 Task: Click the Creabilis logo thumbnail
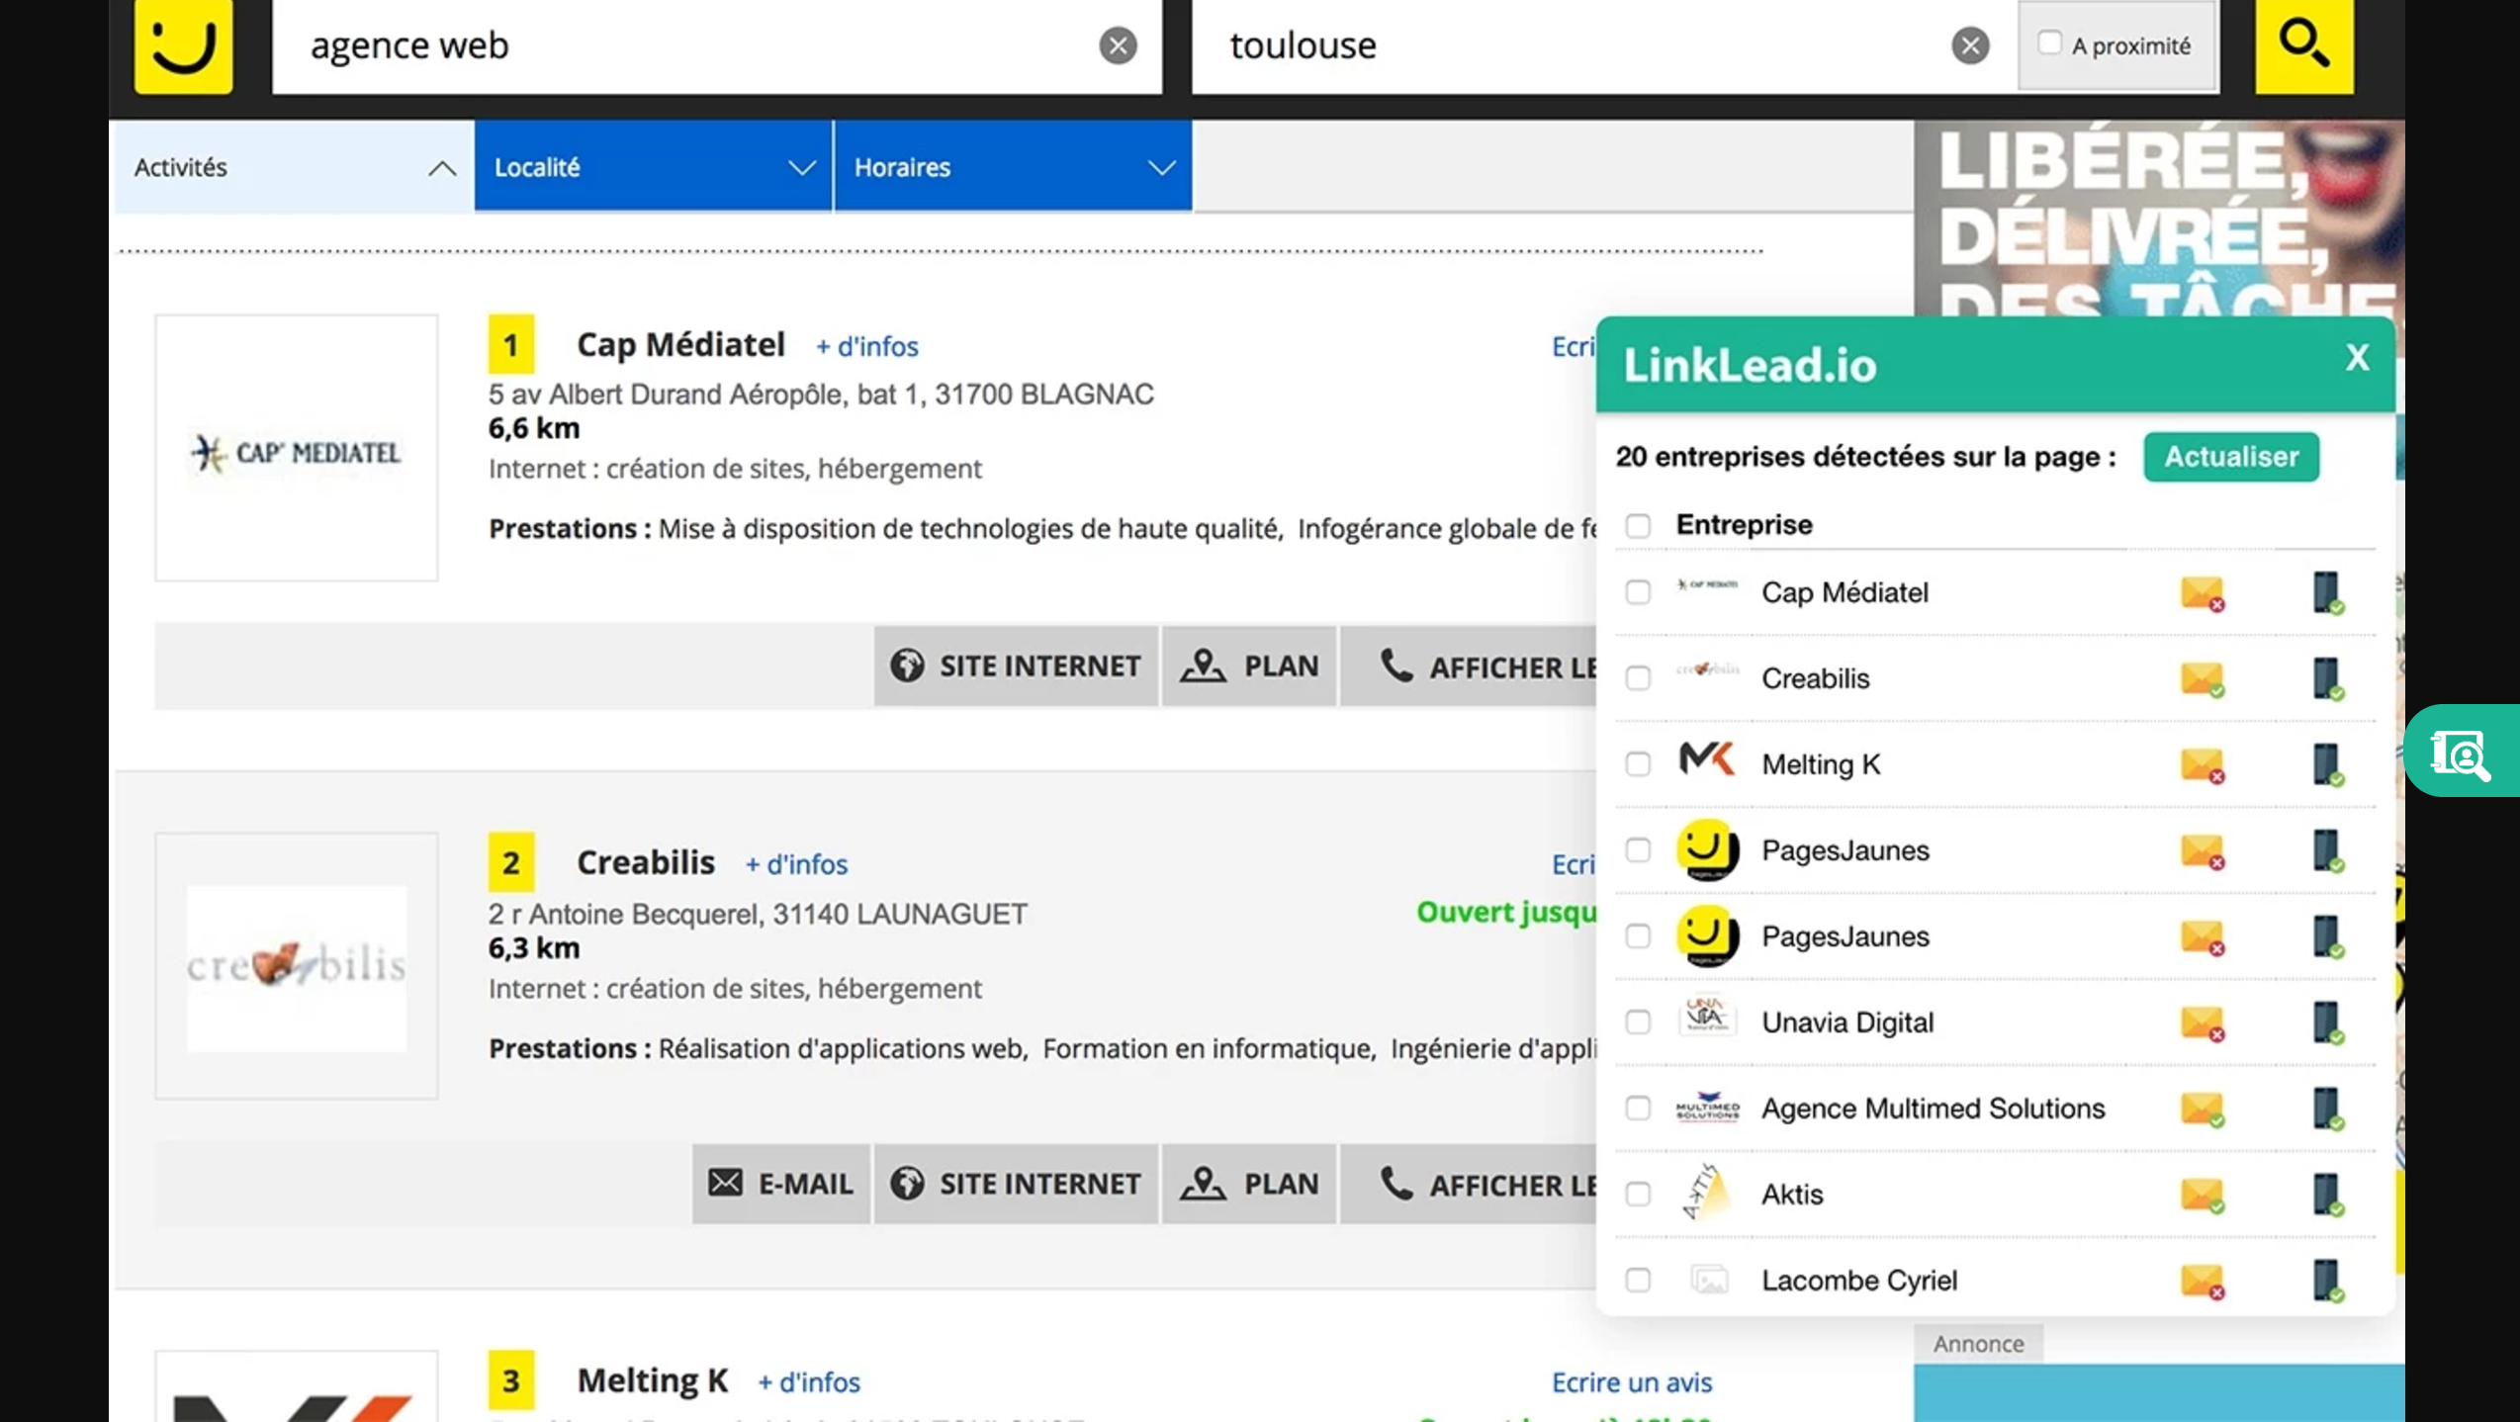pos(296,966)
